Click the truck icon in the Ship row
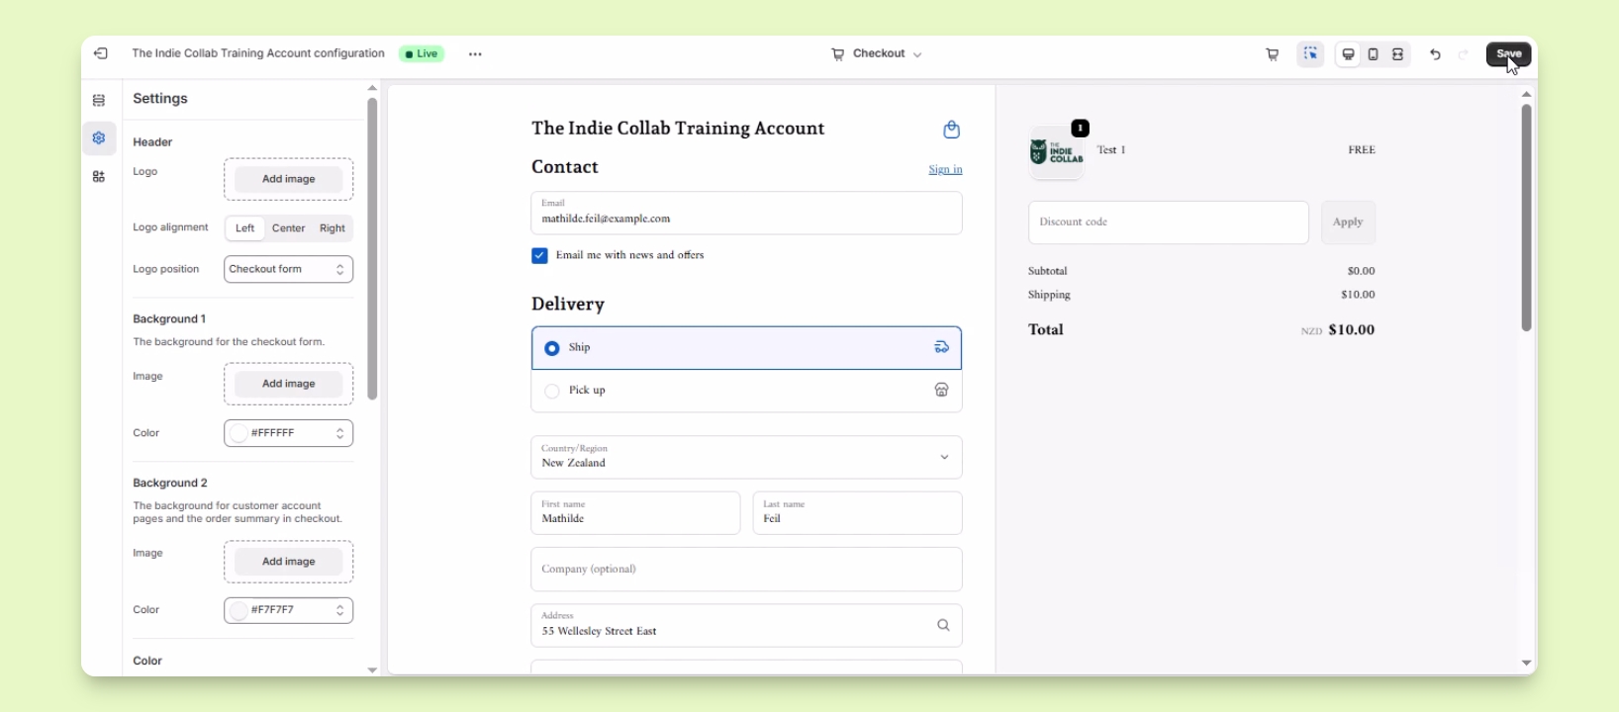Image resolution: width=1619 pixels, height=712 pixels. [941, 347]
